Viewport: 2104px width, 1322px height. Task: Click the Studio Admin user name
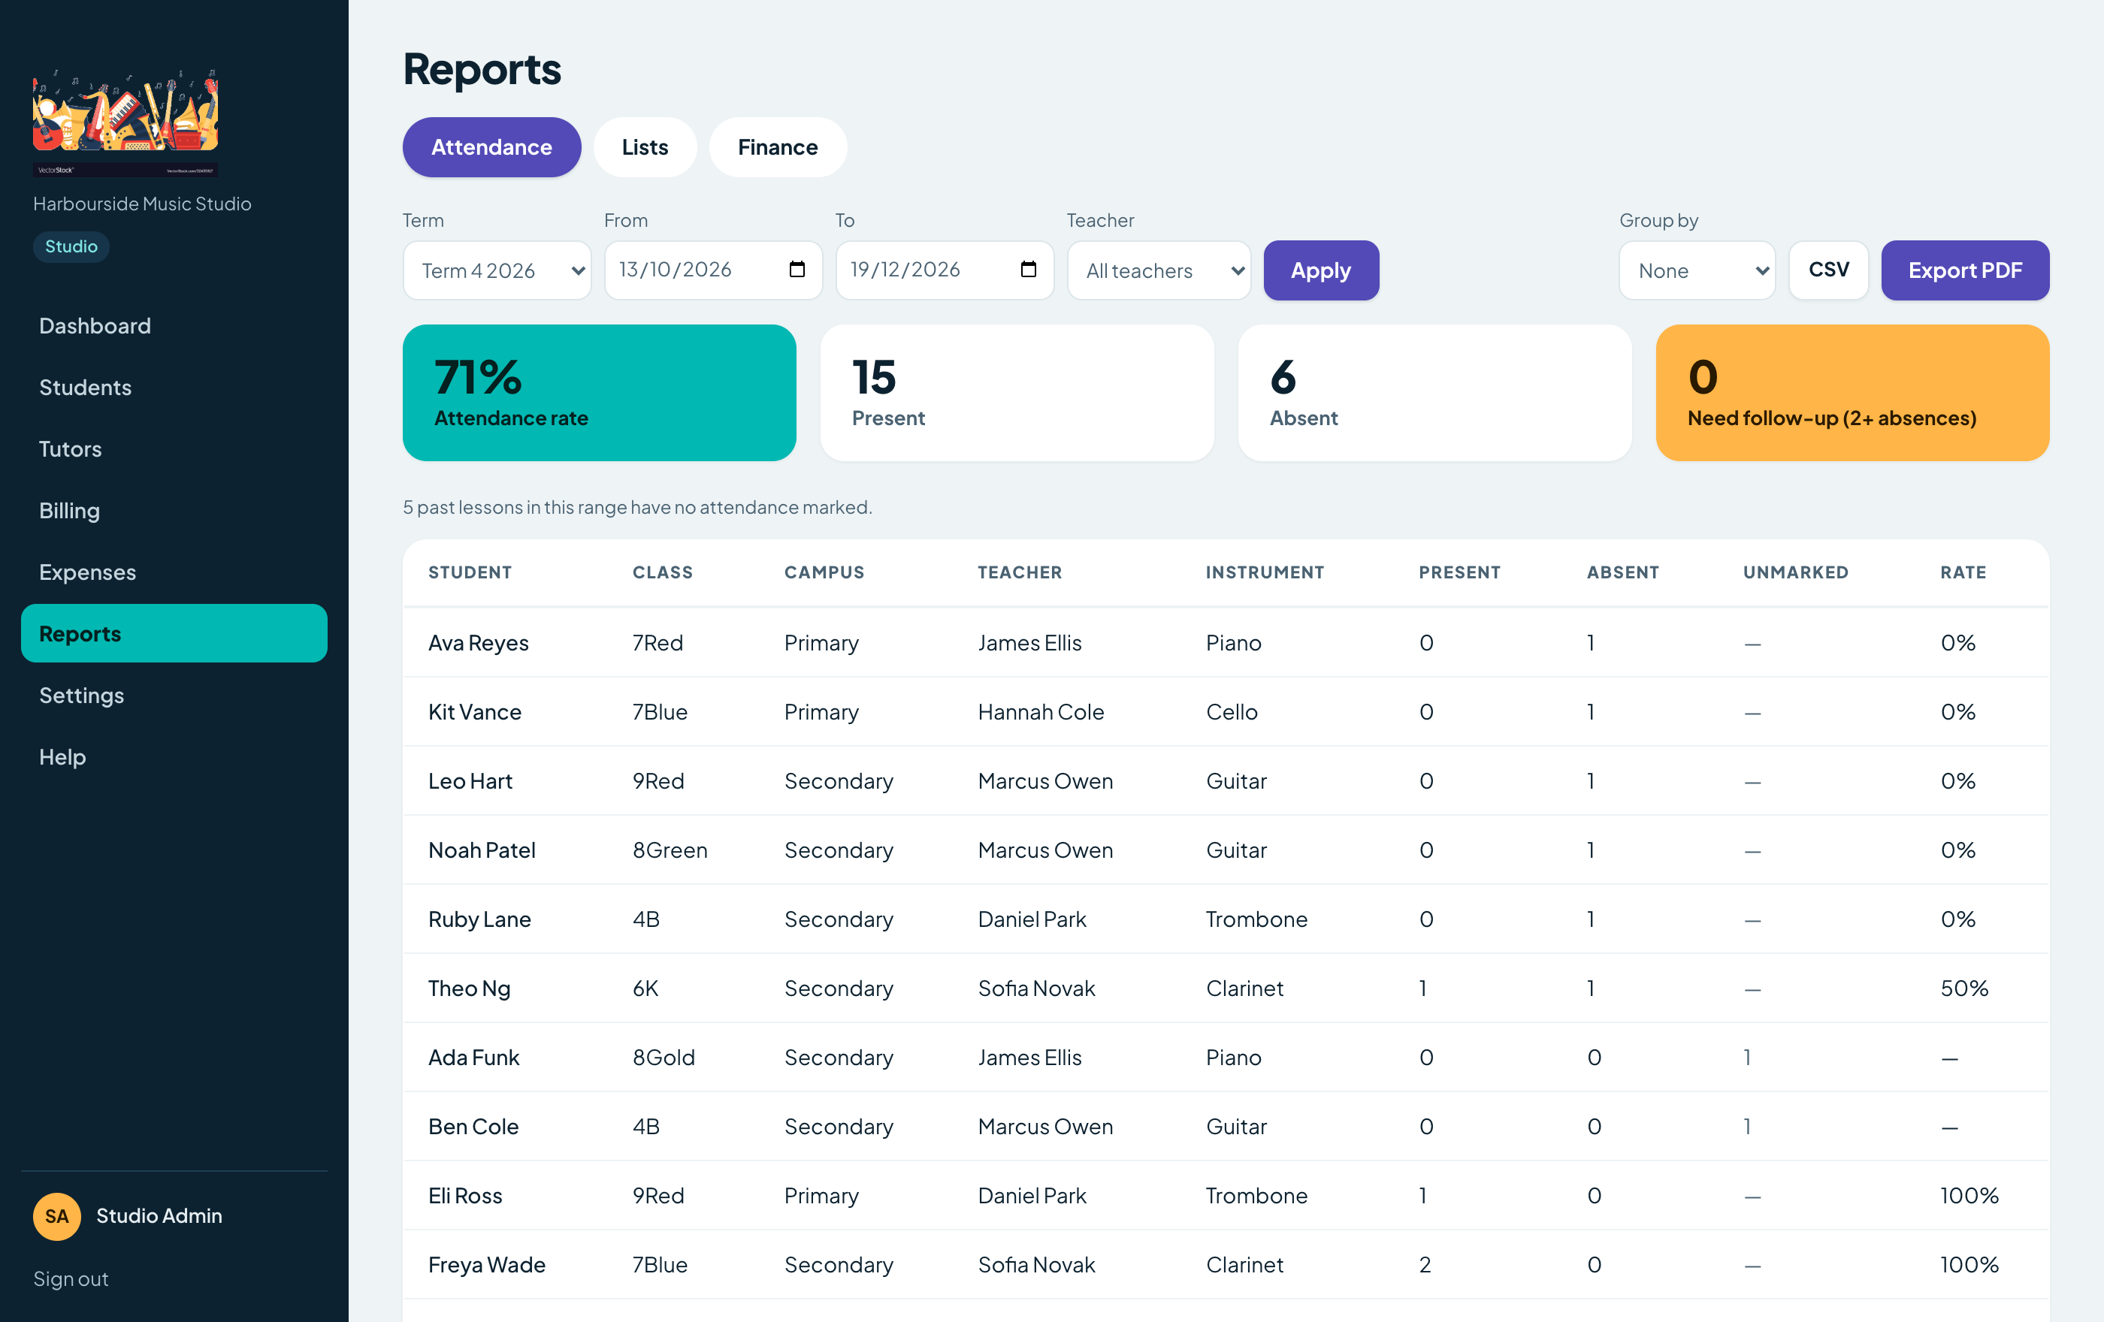coord(159,1216)
